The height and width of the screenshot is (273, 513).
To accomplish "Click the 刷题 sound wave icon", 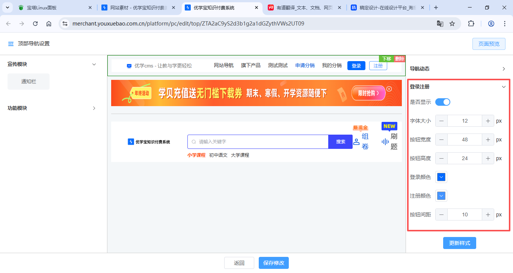I will click(385, 142).
